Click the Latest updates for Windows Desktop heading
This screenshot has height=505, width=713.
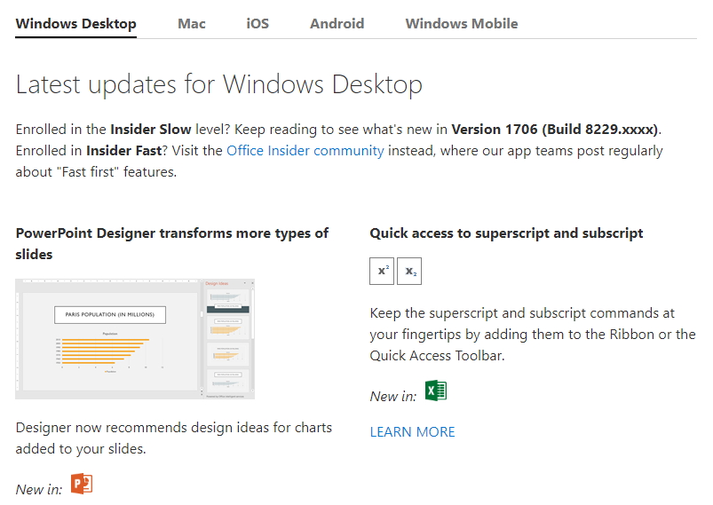tap(219, 84)
